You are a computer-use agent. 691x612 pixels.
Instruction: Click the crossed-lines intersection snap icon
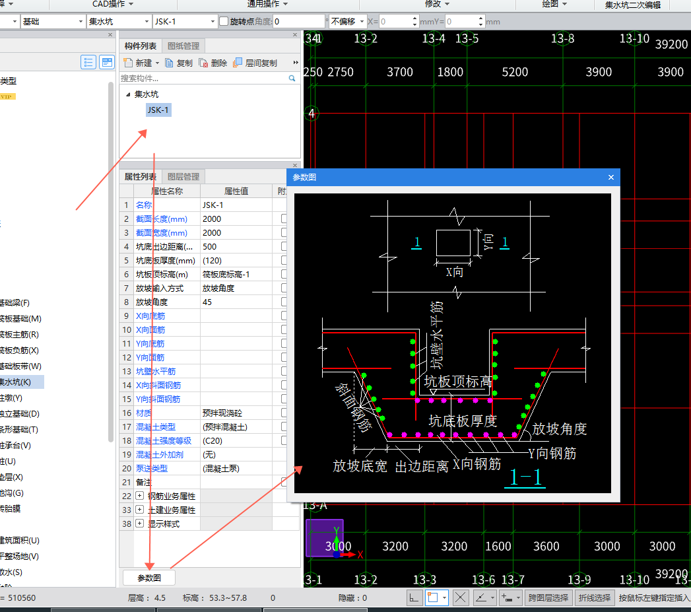(461, 598)
